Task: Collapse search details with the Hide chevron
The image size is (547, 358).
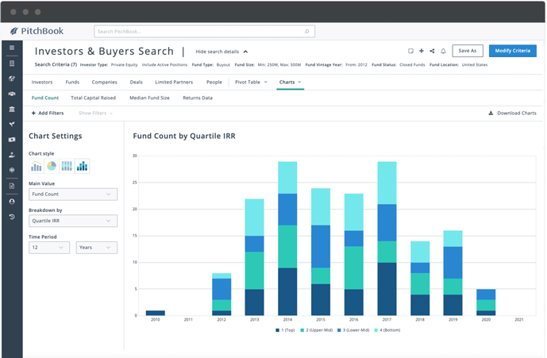Action: (245, 52)
